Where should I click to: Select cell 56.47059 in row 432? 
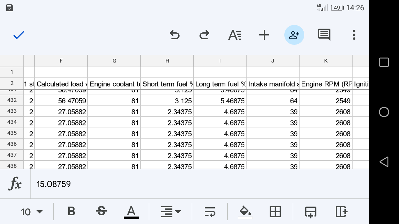61,101
